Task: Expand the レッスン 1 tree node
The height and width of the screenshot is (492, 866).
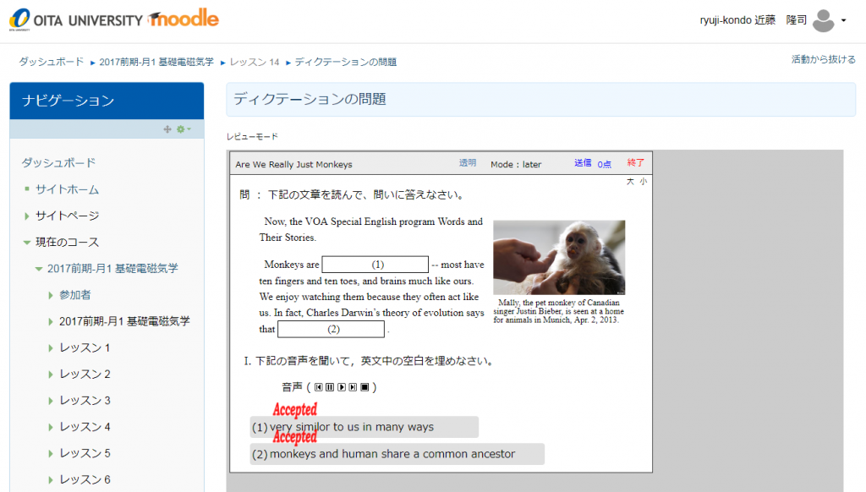Action: [x=51, y=348]
